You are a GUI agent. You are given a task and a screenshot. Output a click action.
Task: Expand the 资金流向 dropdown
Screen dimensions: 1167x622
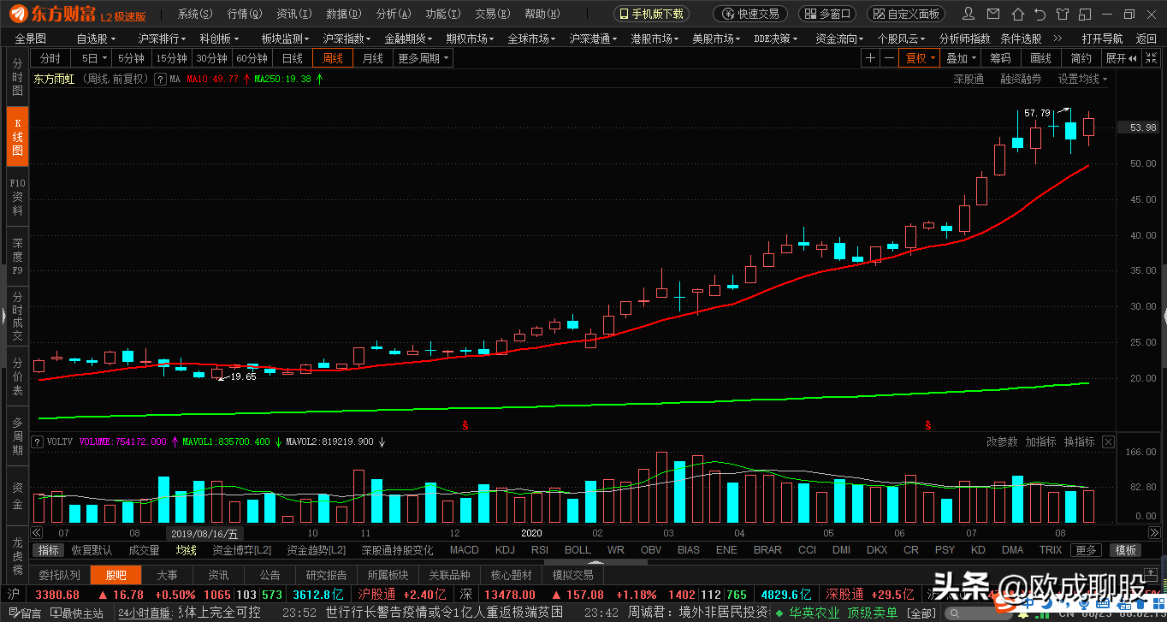point(840,39)
